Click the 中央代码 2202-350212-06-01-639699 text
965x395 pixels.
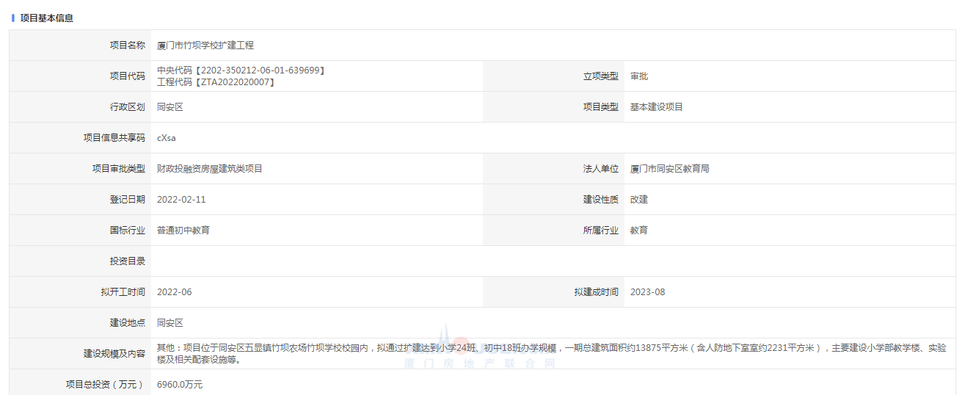[x=241, y=70]
